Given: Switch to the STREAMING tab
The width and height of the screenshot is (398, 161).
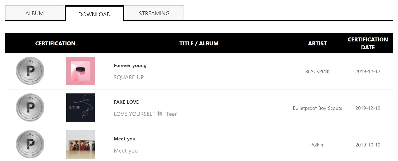Looking at the screenshot, I should pyautogui.click(x=154, y=13).
